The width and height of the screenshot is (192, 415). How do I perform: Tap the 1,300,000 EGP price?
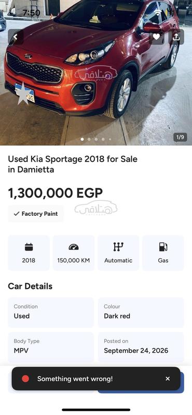pyautogui.click(x=56, y=193)
